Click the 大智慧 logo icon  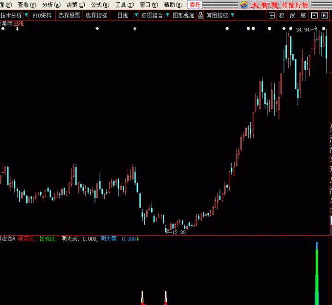pos(244,5)
